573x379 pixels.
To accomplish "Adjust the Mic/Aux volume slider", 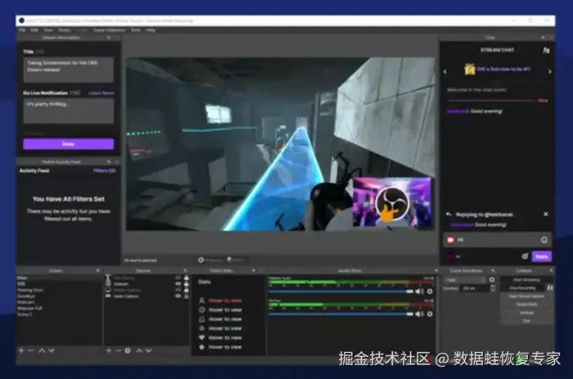I will pos(341,314).
